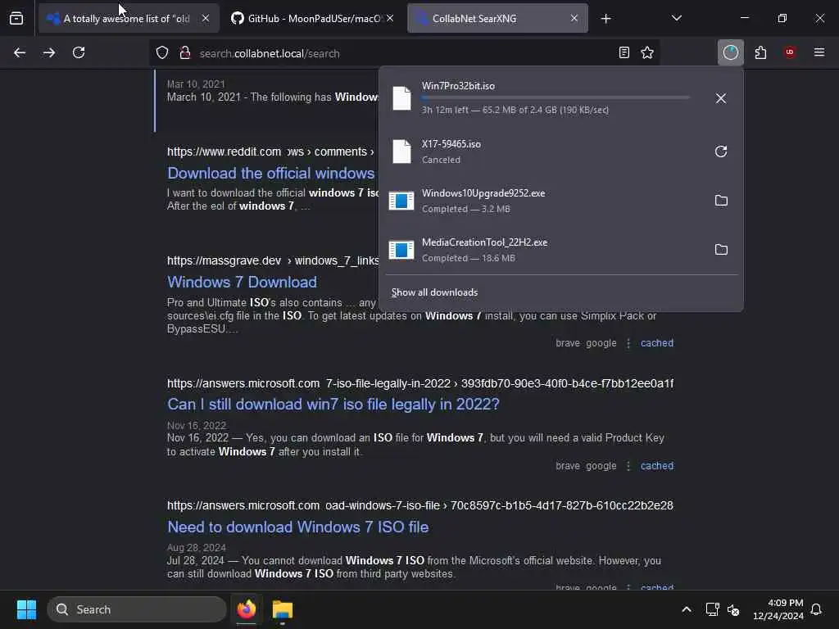Reload the current page
Viewport: 839px width, 629px height.
[79, 52]
